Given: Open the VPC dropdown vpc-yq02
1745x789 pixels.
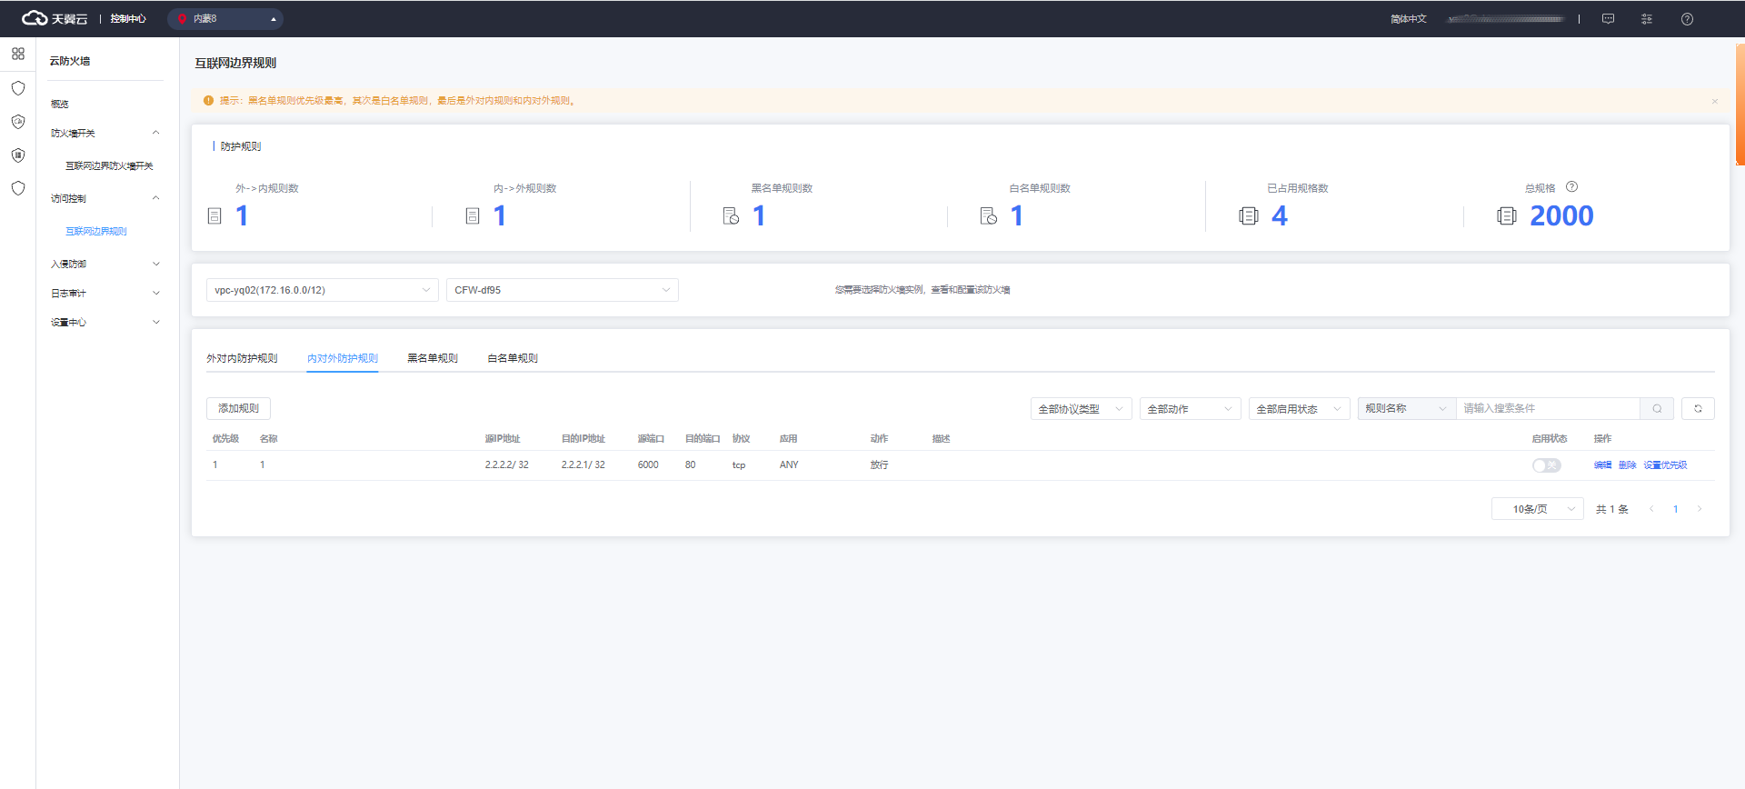Looking at the screenshot, I should click(x=323, y=290).
